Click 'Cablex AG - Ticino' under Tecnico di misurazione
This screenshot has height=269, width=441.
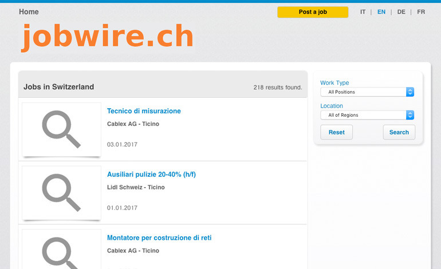coord(133,124)
